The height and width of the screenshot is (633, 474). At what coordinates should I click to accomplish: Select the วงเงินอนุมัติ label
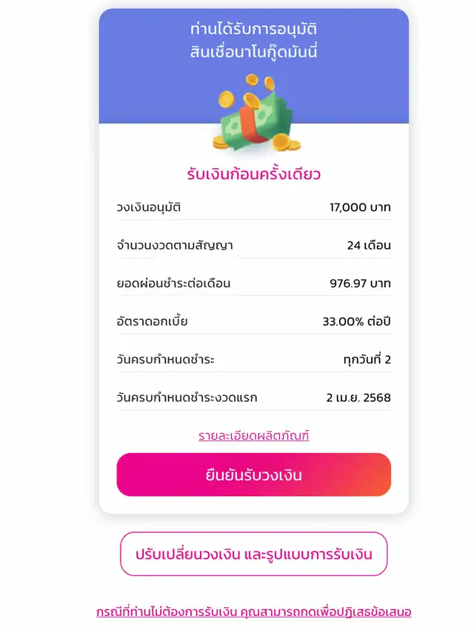(149, 207)
